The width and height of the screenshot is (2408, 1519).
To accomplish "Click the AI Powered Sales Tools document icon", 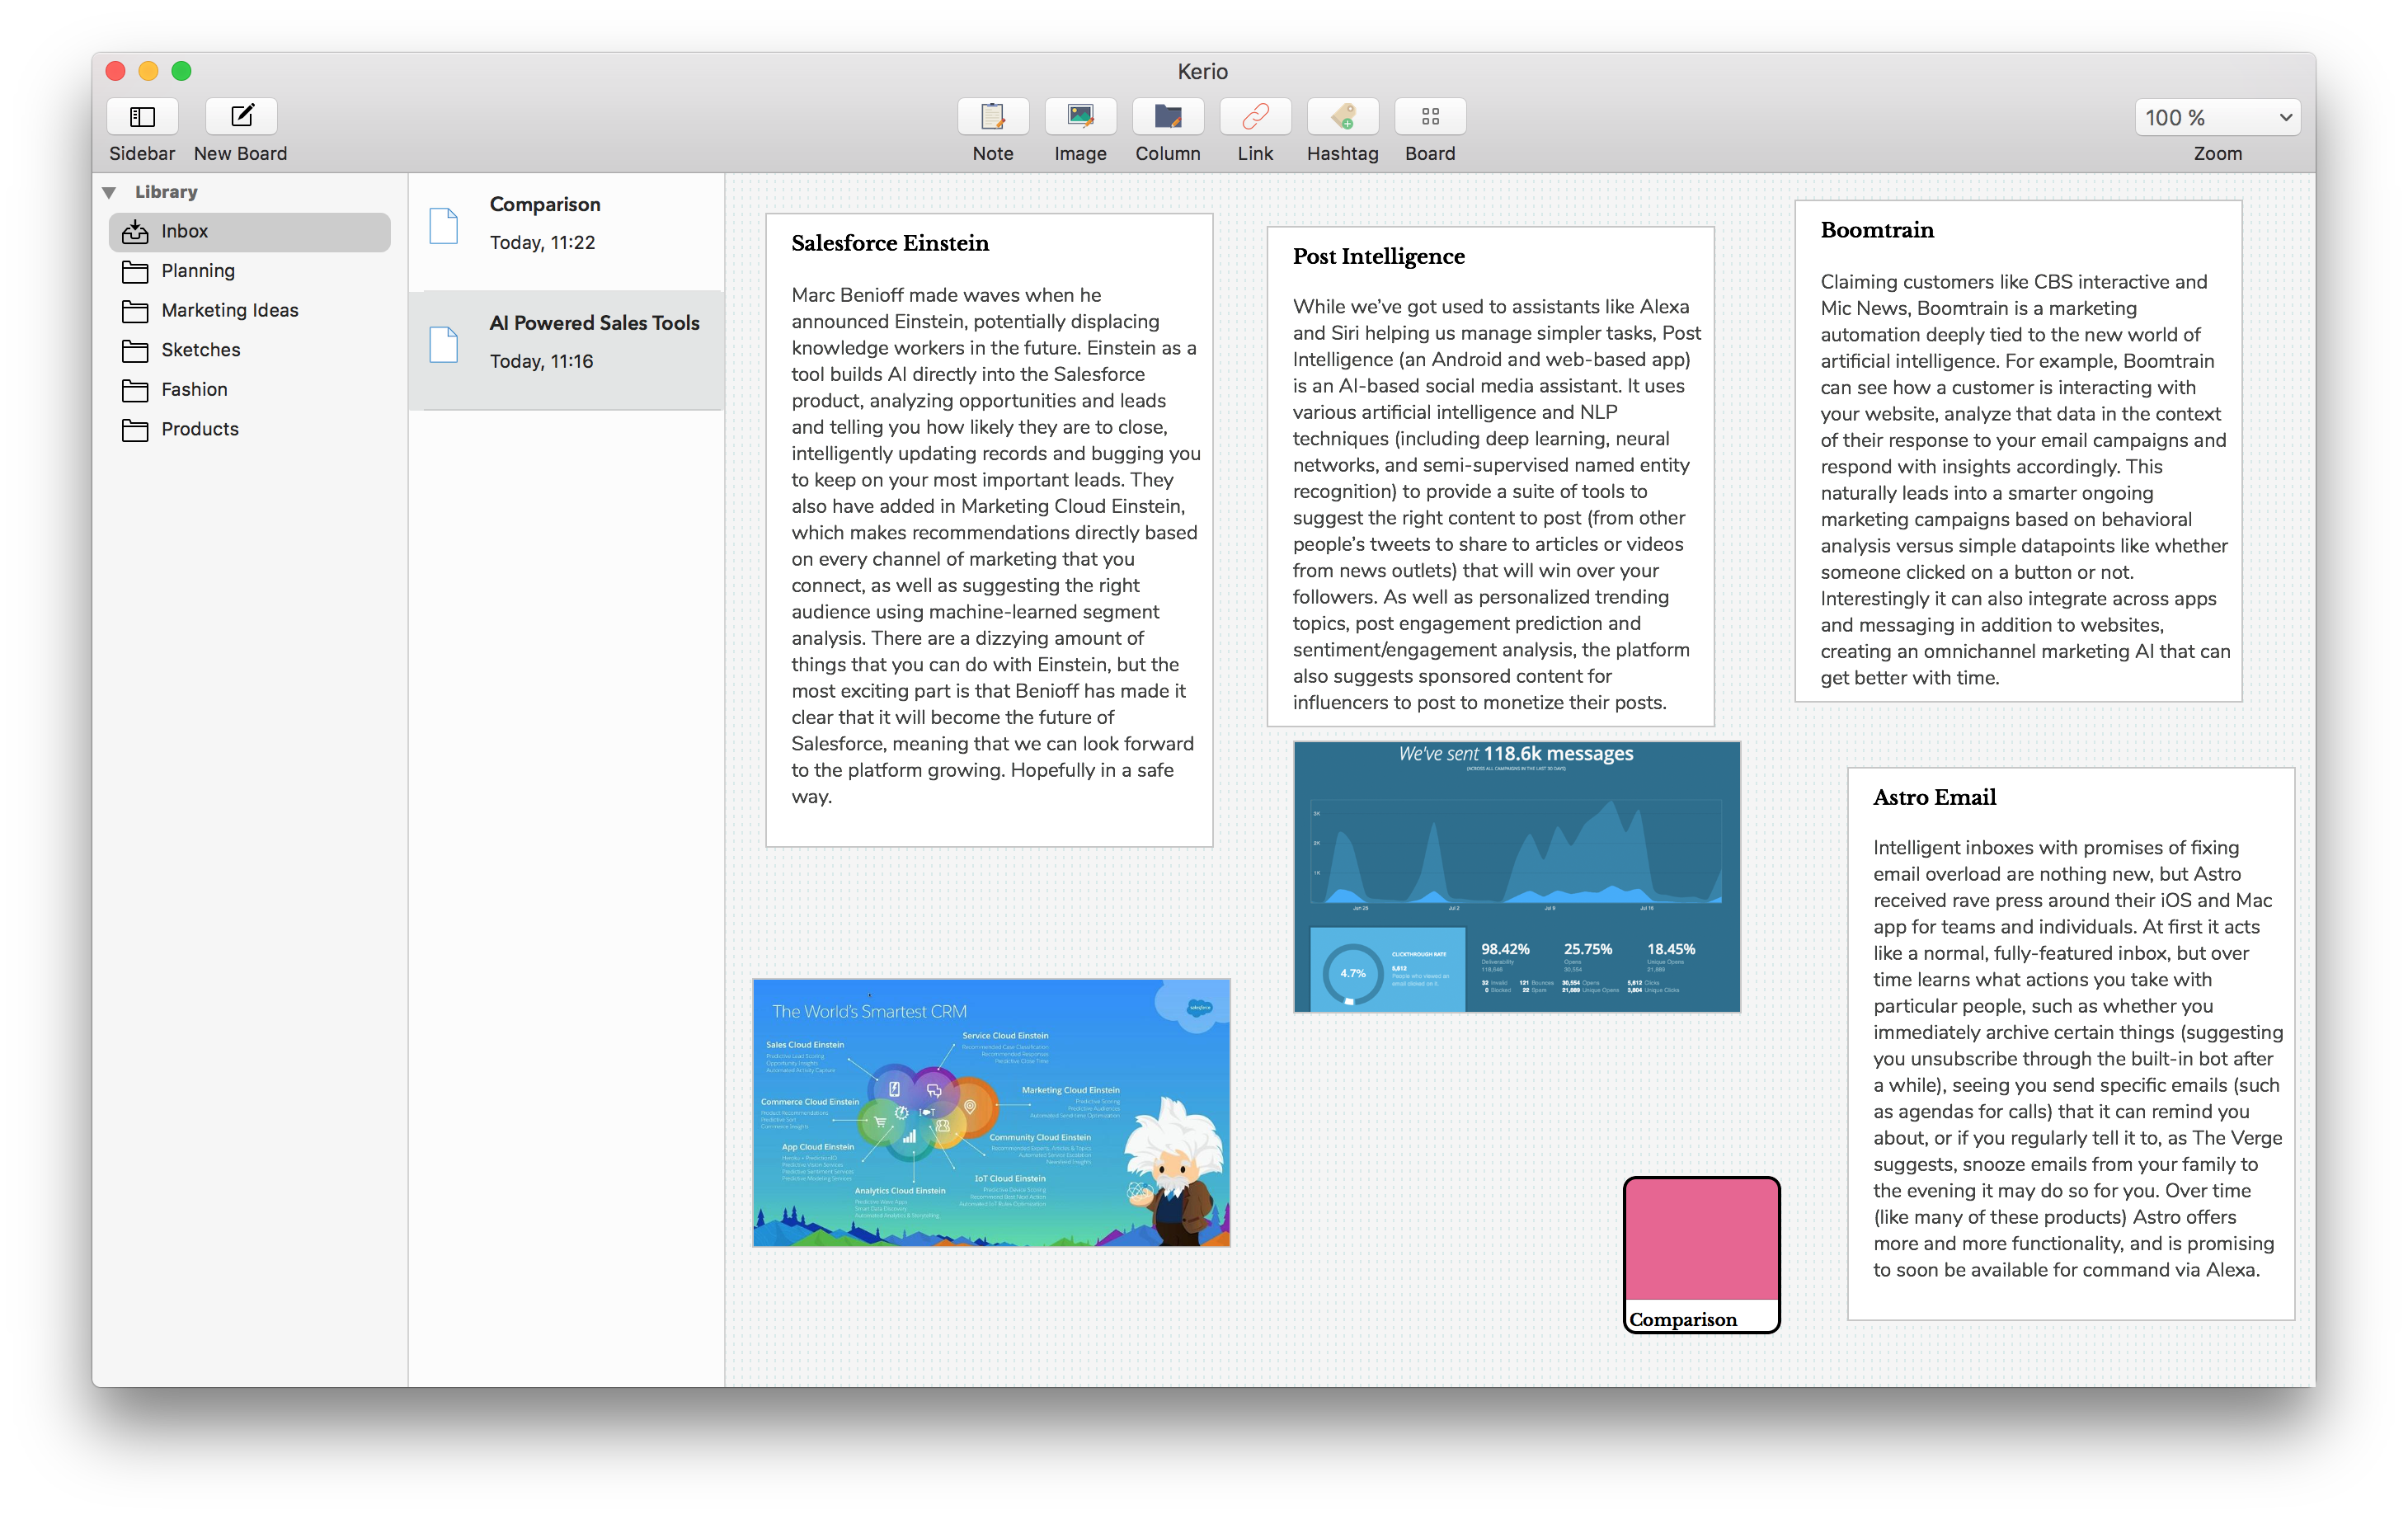I will coord(443,345).
